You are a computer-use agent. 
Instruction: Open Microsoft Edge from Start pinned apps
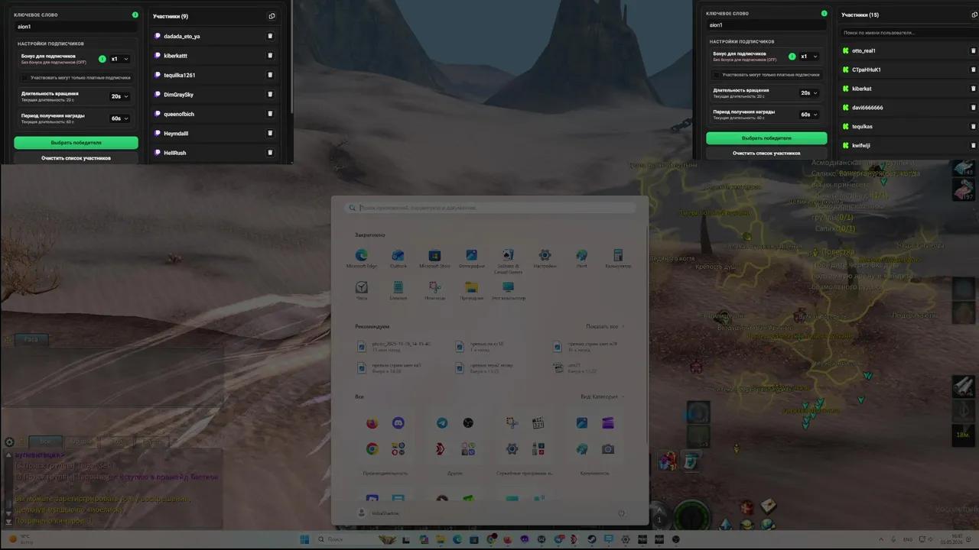pyautogui.click(x=361, y=258)
